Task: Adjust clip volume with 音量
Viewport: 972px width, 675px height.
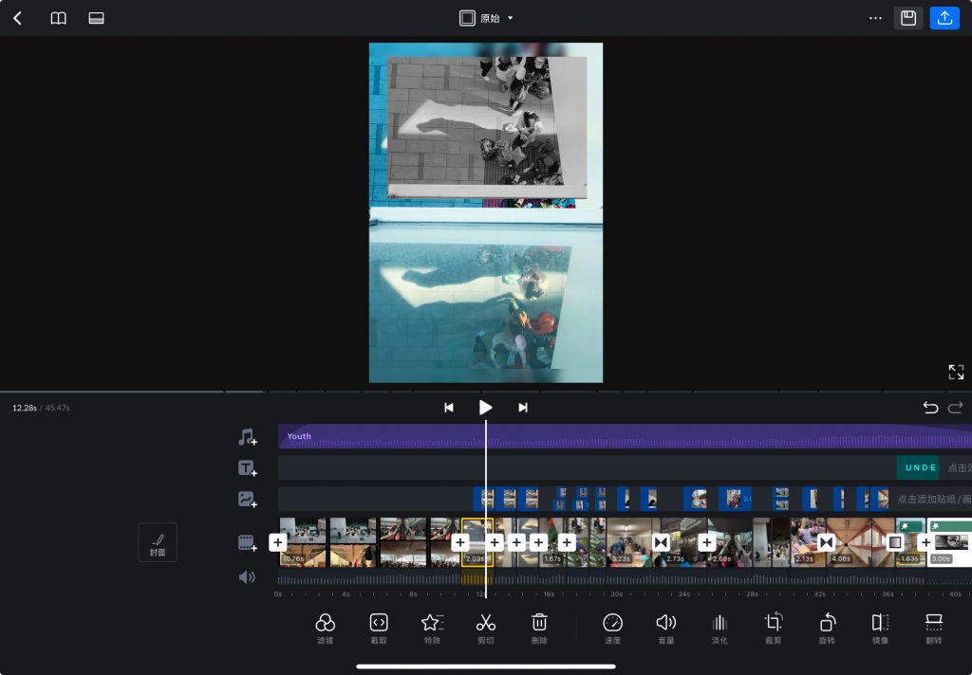Action: pos(665,629)
